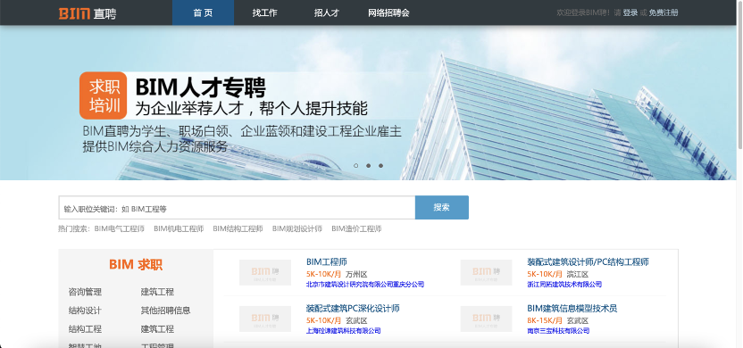Click the logo beside 装配式建筑PC深化设计师
Screen dimensions: 743x348
coord(265,319)
